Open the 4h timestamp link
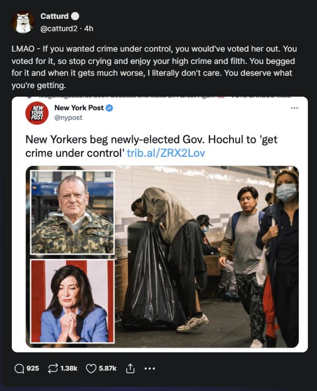 click(89, 28)
